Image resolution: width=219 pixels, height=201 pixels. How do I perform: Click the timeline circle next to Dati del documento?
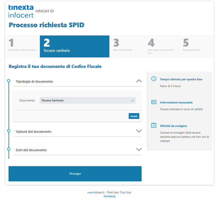(9, 149)
